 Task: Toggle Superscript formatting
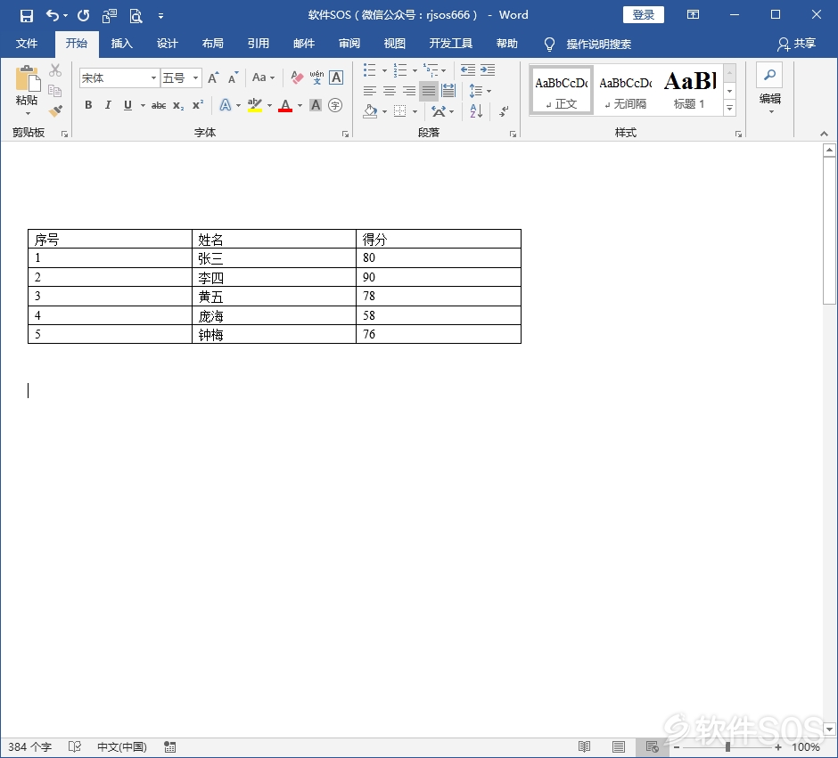click(198, 105)
